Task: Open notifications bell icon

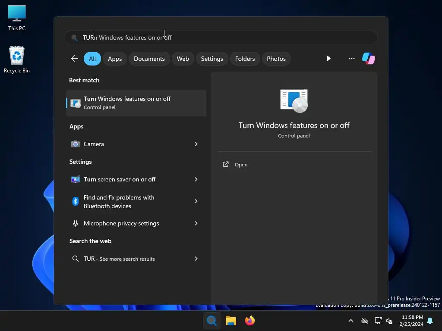Action: coord(430,321)
